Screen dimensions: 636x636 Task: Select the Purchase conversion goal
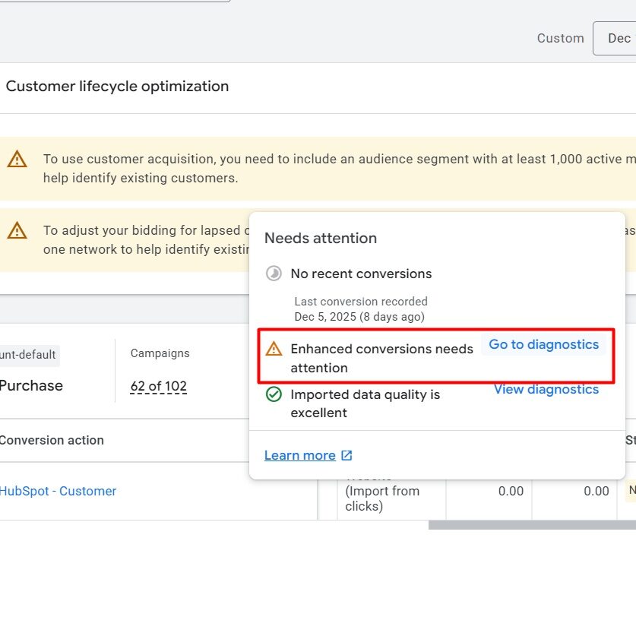[31, 385]
